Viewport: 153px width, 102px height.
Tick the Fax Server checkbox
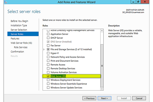point(48,45)
